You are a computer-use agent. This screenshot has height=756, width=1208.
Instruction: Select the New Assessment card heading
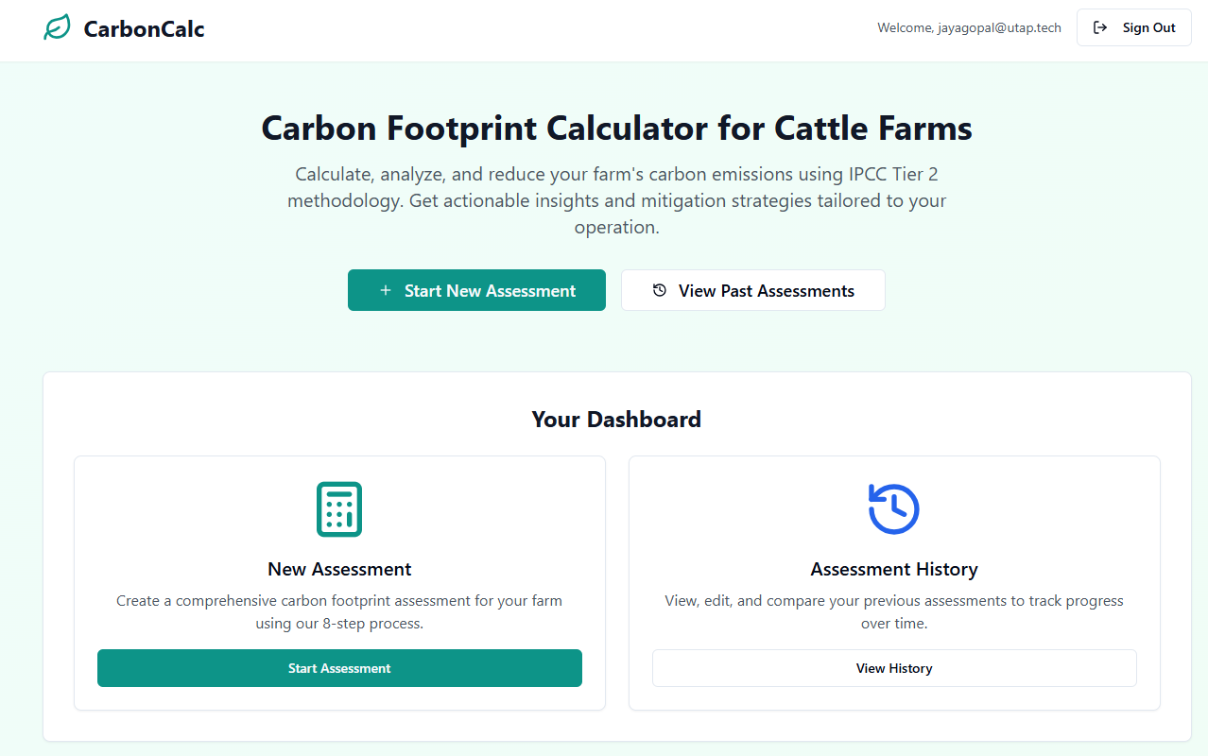pyautogui.click(x=339, y=570)
